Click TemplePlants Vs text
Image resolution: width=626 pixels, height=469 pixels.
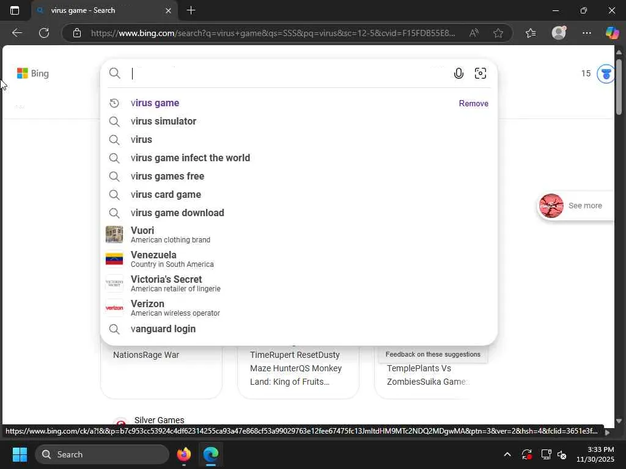(419, 368)
